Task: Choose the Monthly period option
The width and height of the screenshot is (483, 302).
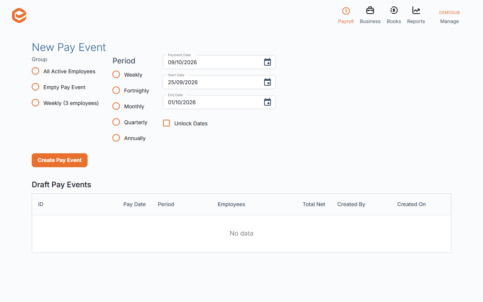Action: (116, 106)
